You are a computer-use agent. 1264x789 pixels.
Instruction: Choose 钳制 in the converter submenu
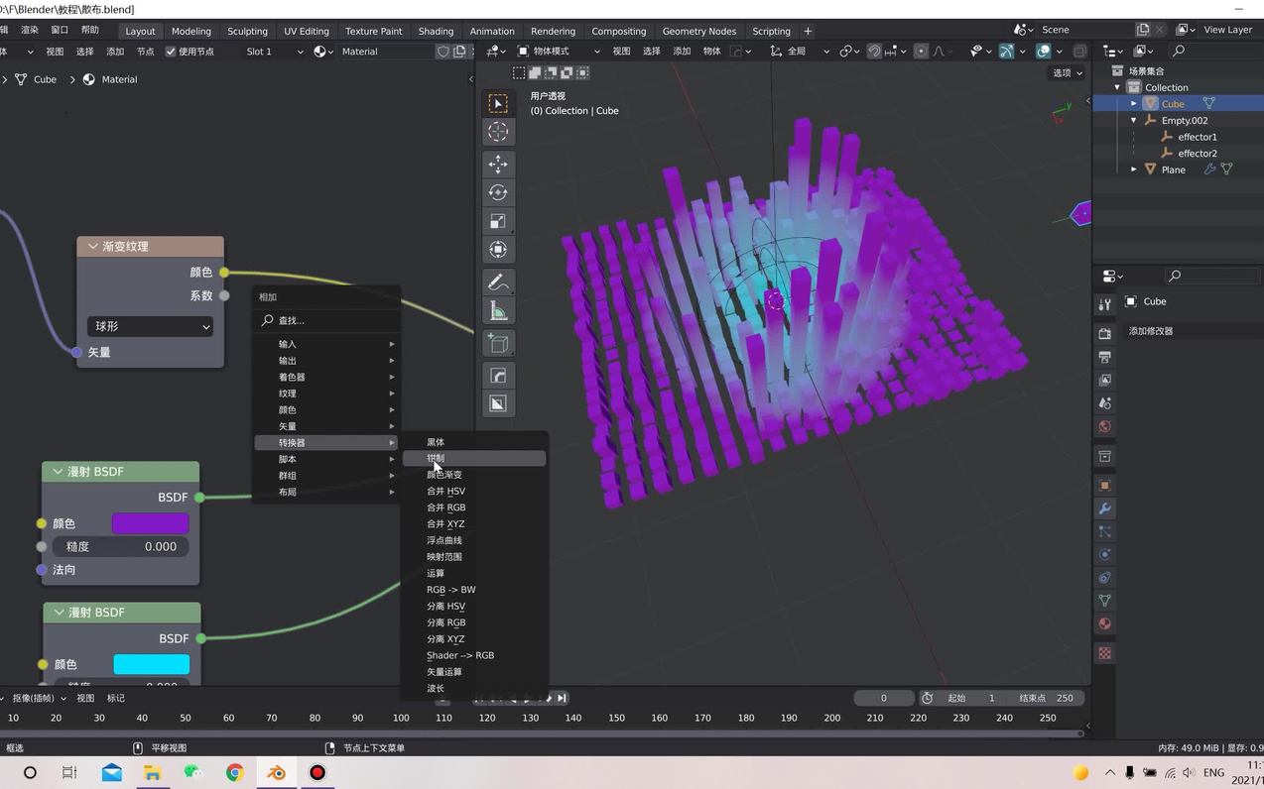[474, 458]
